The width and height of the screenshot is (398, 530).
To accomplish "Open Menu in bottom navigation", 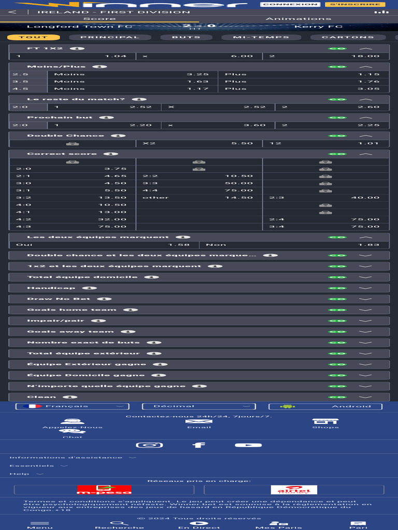I will (40, 525).
